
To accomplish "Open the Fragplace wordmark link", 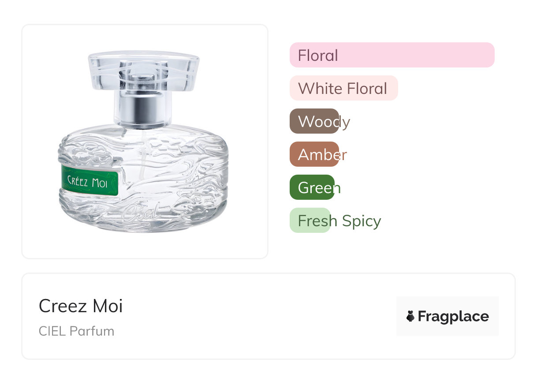I will (453, 316).
